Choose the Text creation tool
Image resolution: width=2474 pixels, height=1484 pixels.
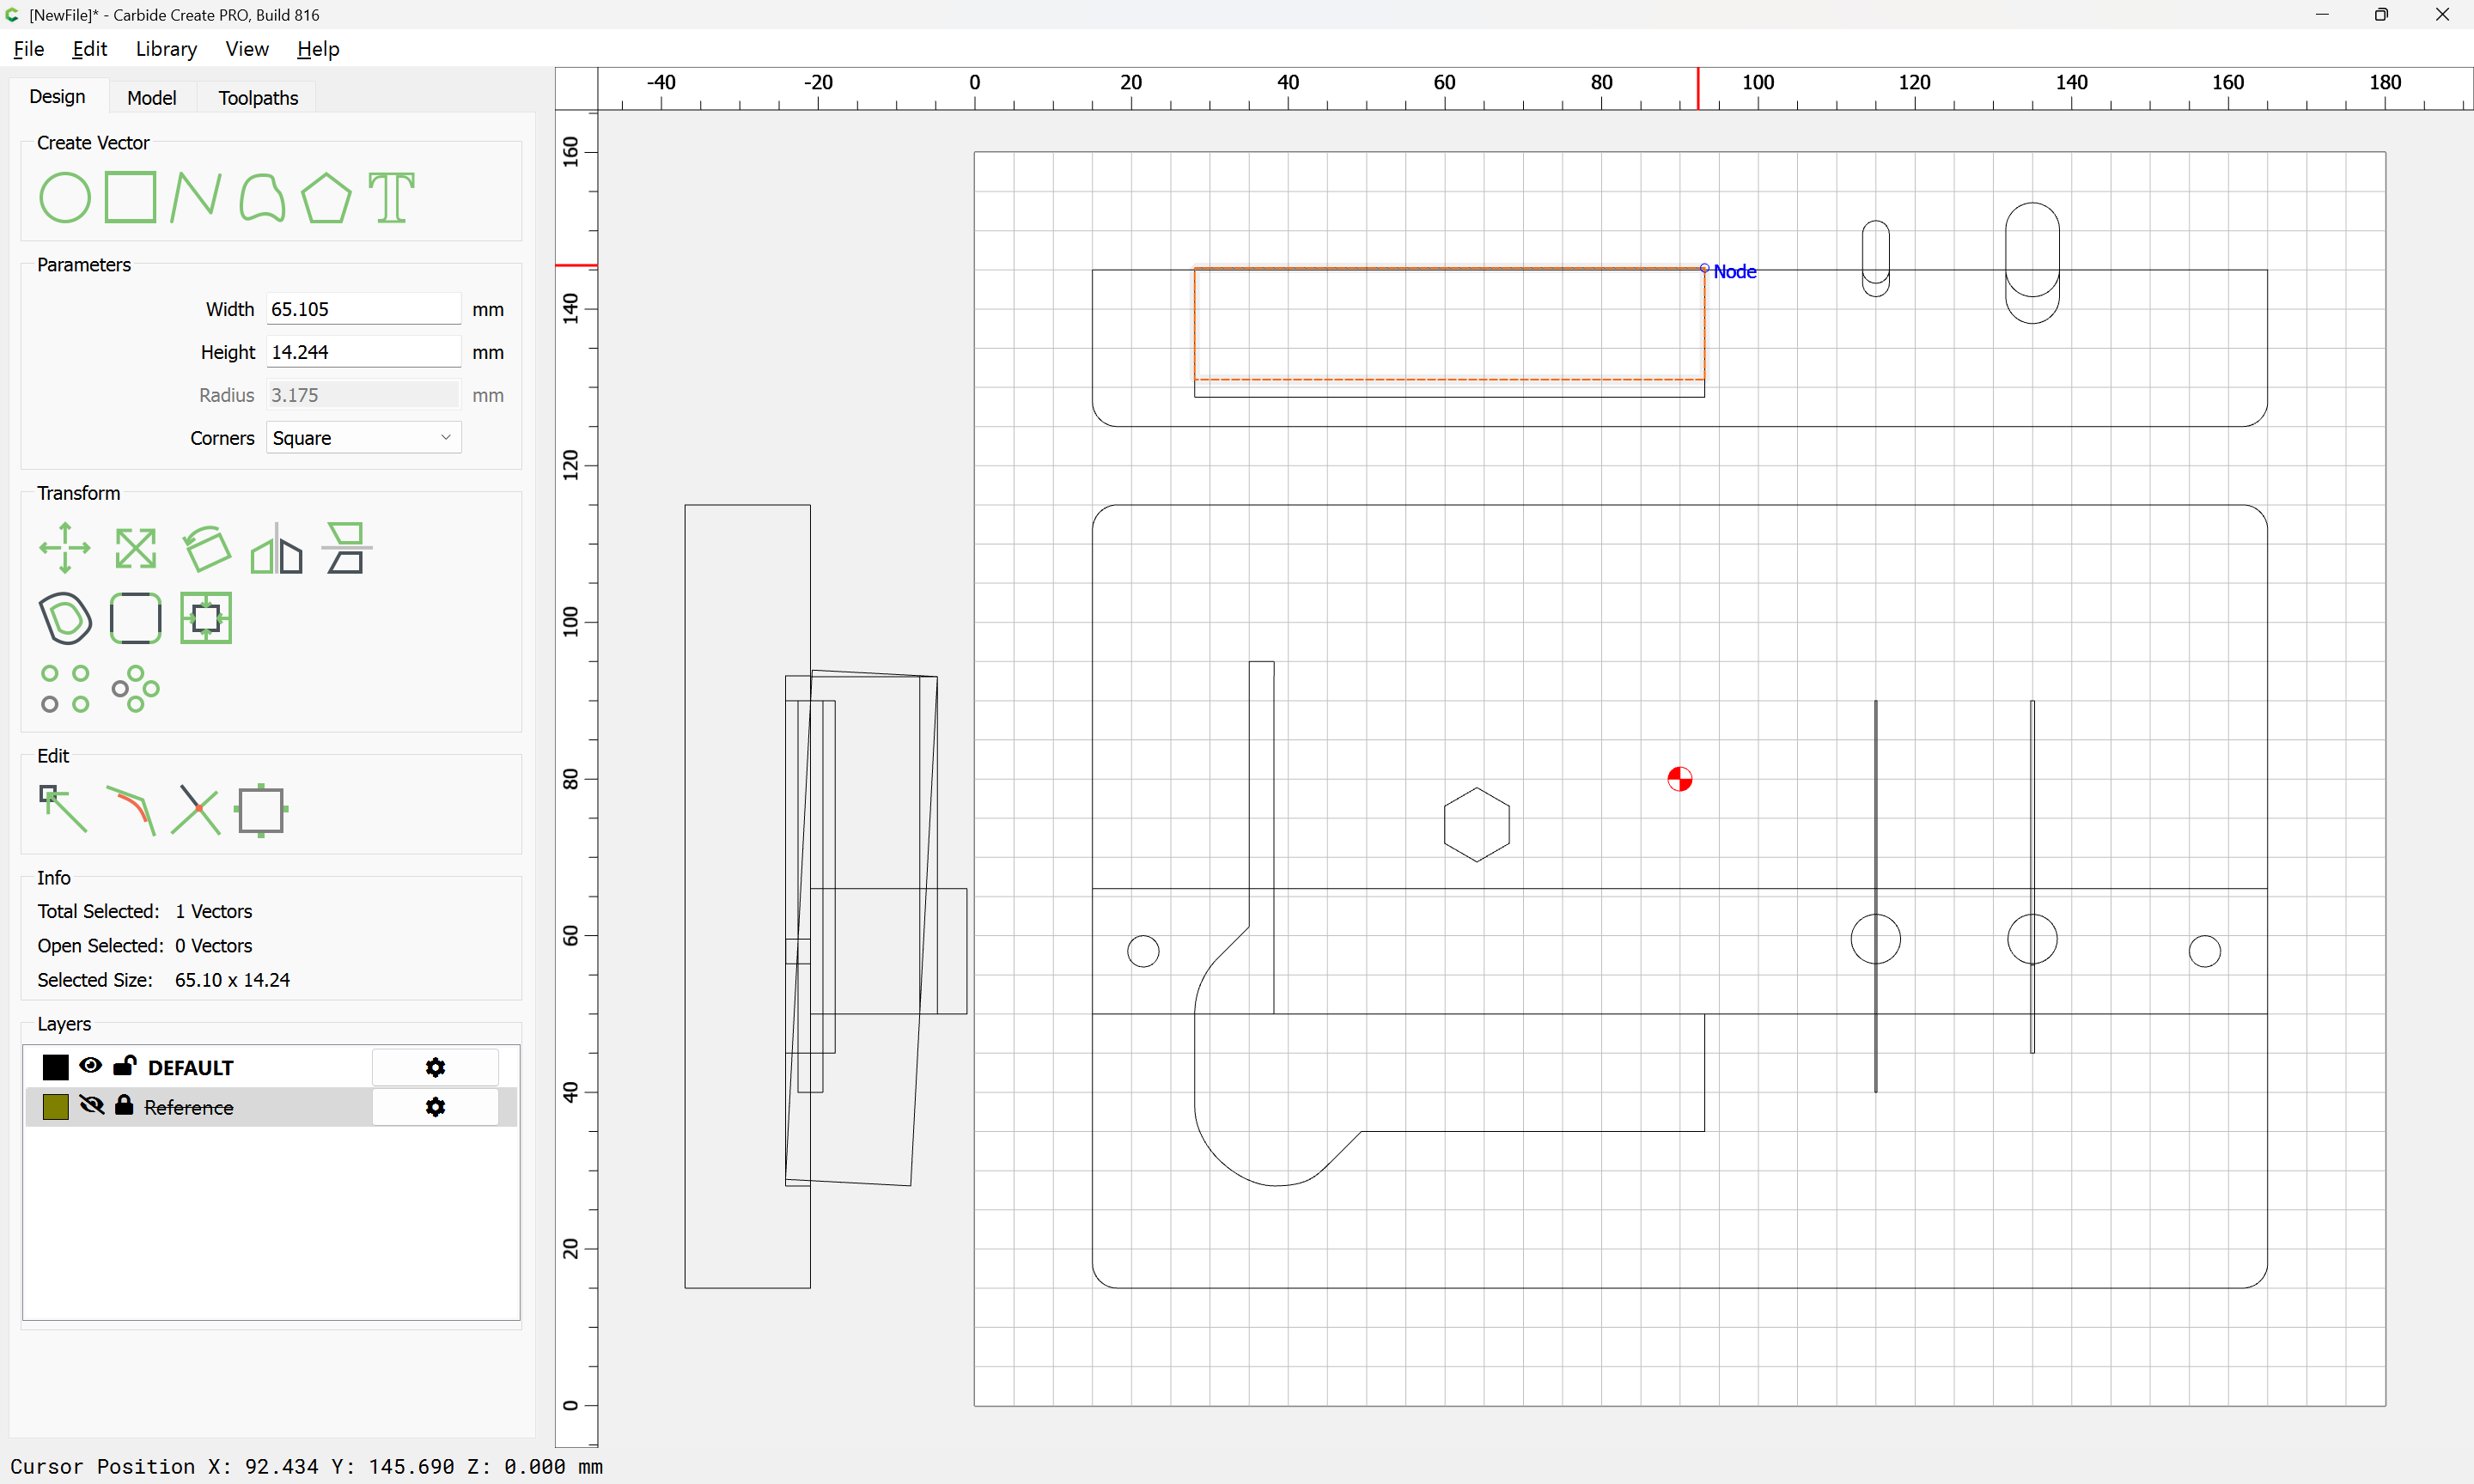[x=391, y=197]
